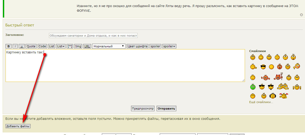The height and width of the screenshot is (135, 305).
Task: Open the 'Цвет шрифта' color picker
Action: click(x=137, y=46)
